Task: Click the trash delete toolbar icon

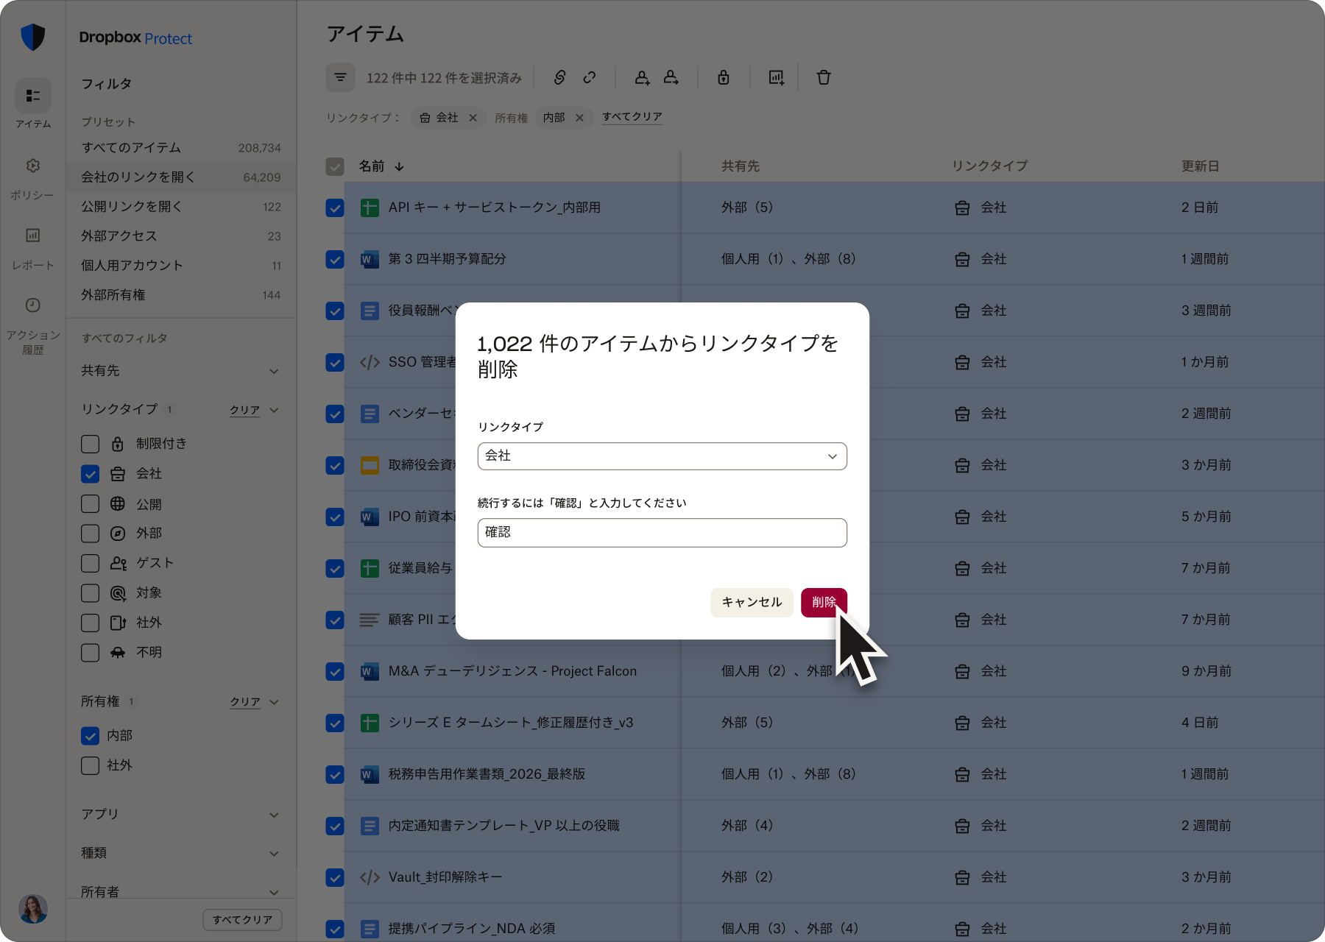Action: point(824,77)
